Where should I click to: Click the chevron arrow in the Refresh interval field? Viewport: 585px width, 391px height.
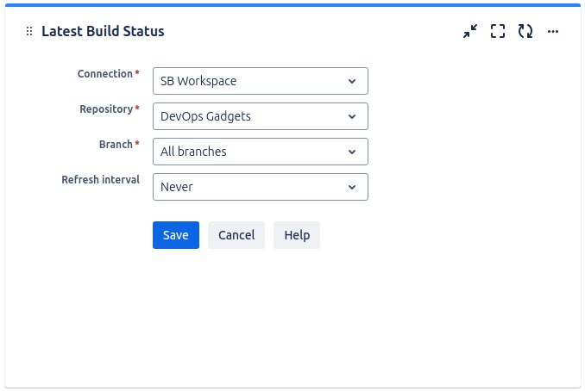352,187
